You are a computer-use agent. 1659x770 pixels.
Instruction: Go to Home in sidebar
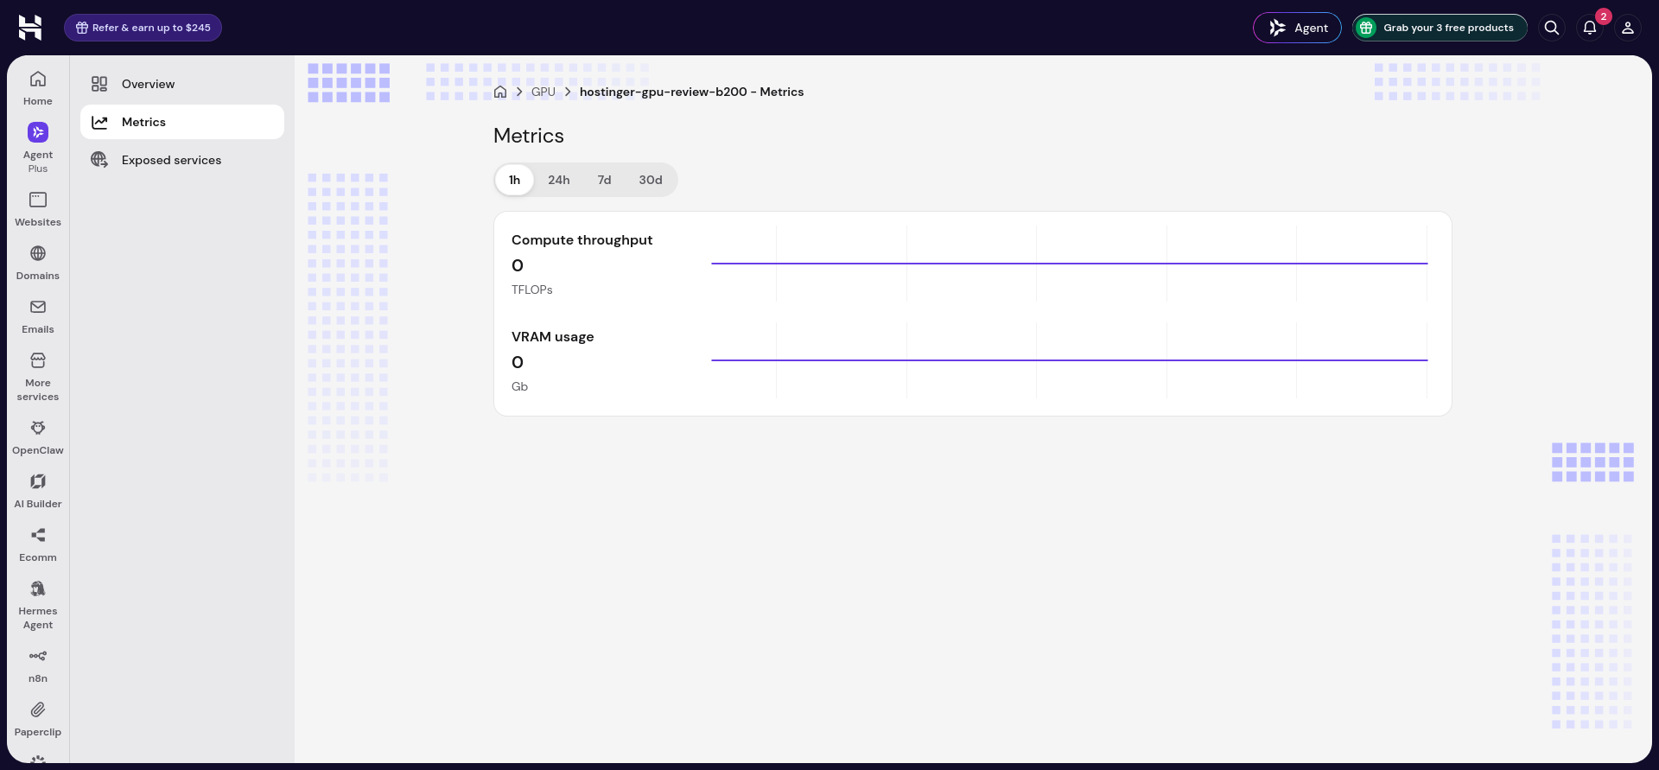[x=38, y=88]
